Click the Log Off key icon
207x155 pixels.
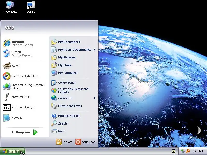[x=59, y=142]
